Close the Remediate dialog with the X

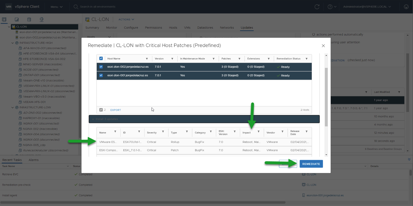click(323, 46)
